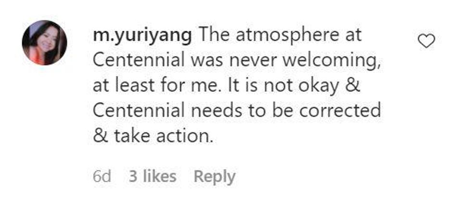Select the commenter's circular avatar
This screenshot has width=471, height=199.
[x=44, y=42]
